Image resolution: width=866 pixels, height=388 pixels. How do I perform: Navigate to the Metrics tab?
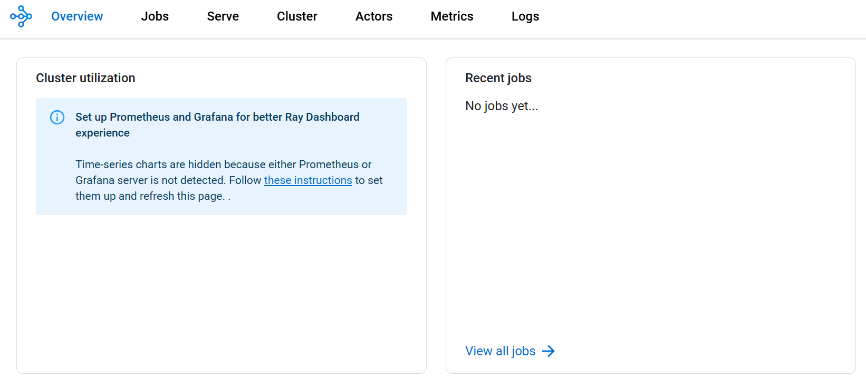451,16
